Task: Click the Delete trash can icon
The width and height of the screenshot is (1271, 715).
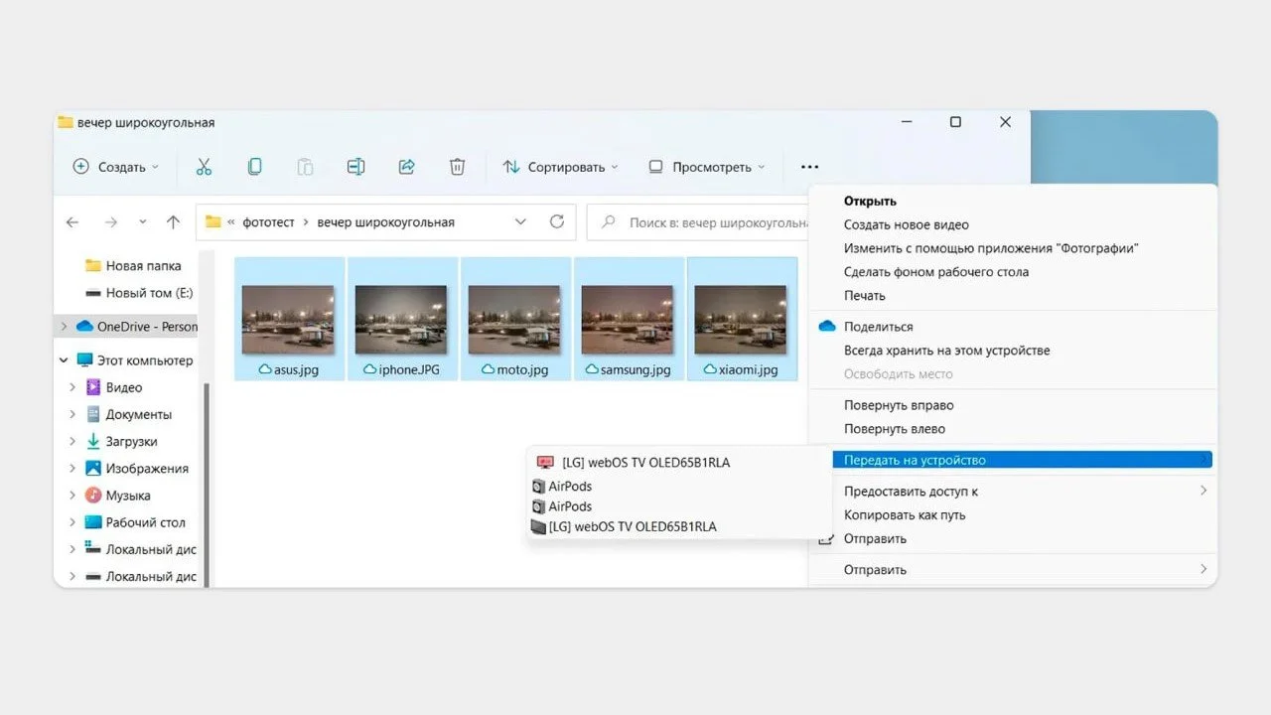Action: (x=457, y=167)
